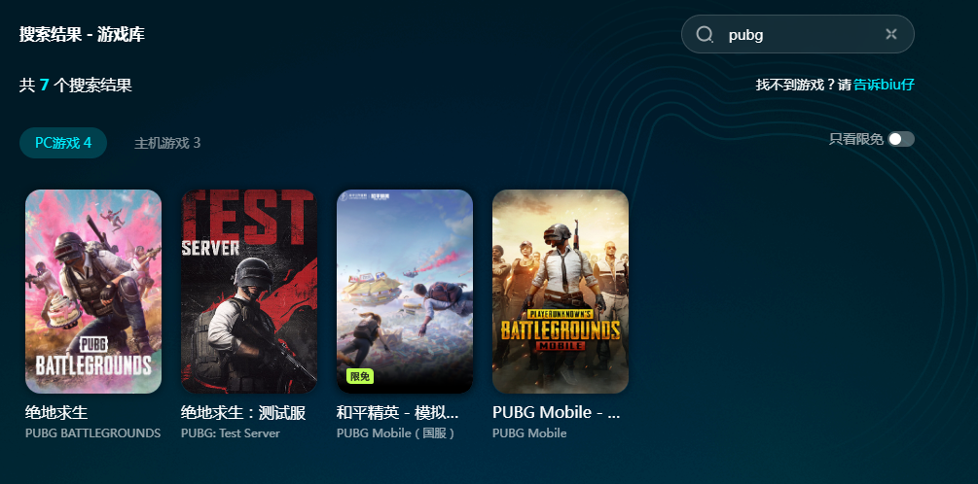Click the PUBG BATTLEGROUNDS subtitle text
Viewport: 978px width, 484px height.
click(93, 432)
